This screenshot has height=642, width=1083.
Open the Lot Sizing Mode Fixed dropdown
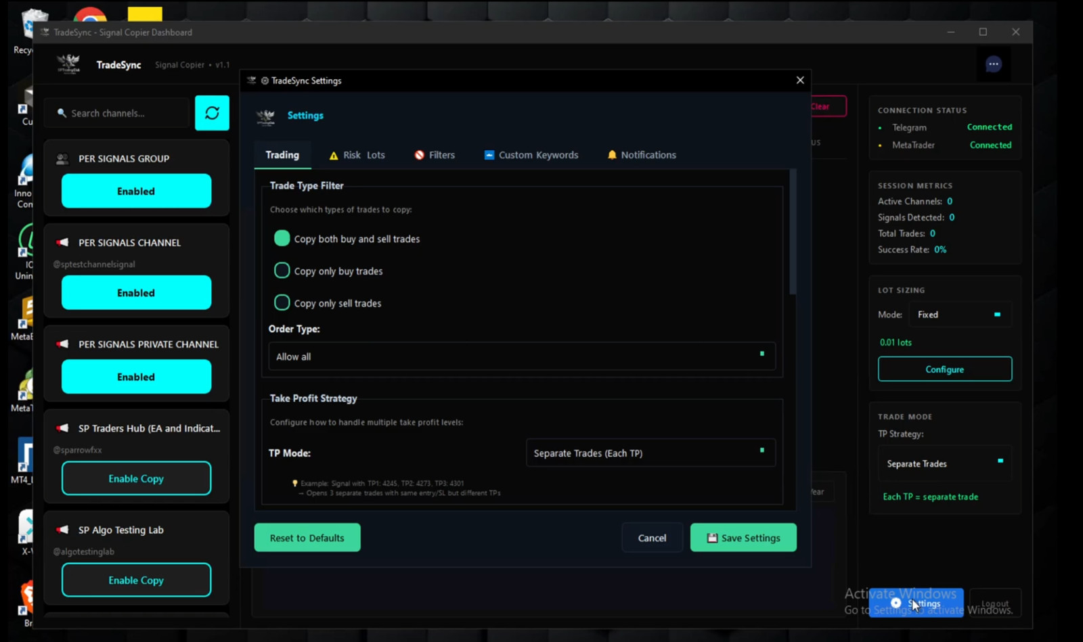click(x=959, y=315)
